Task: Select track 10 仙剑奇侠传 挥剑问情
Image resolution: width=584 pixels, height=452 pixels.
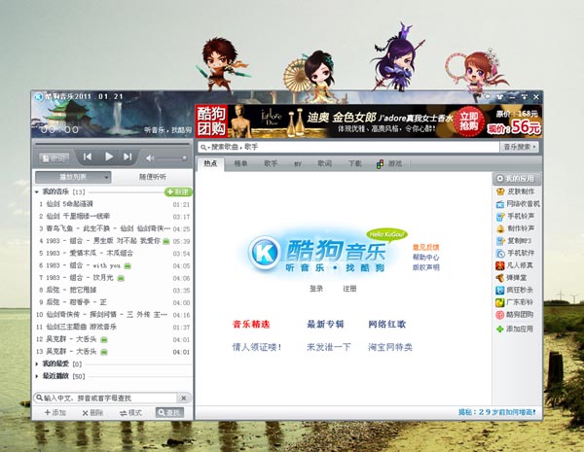Action: [113, 315]
